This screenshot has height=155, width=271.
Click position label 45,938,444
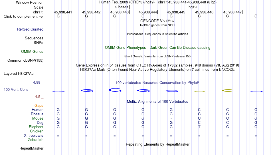148,12
